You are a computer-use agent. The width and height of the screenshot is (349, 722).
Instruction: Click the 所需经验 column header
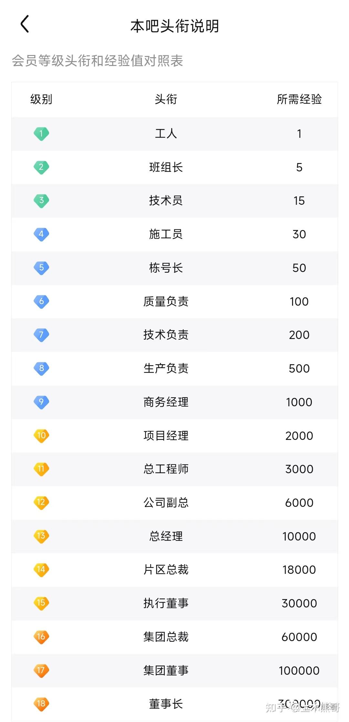click(299, 99)
